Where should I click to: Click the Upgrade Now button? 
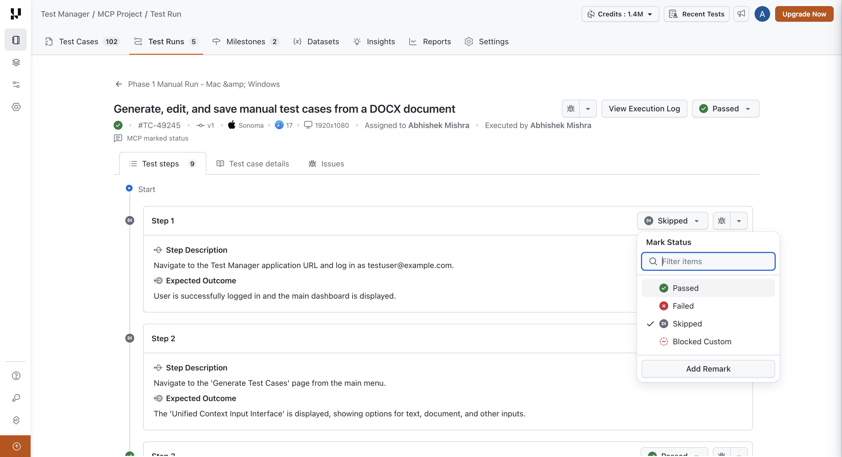coord(804,14)
